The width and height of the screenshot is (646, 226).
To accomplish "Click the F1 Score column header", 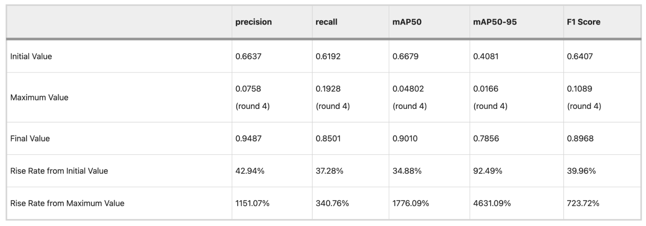I will point(584,22).
